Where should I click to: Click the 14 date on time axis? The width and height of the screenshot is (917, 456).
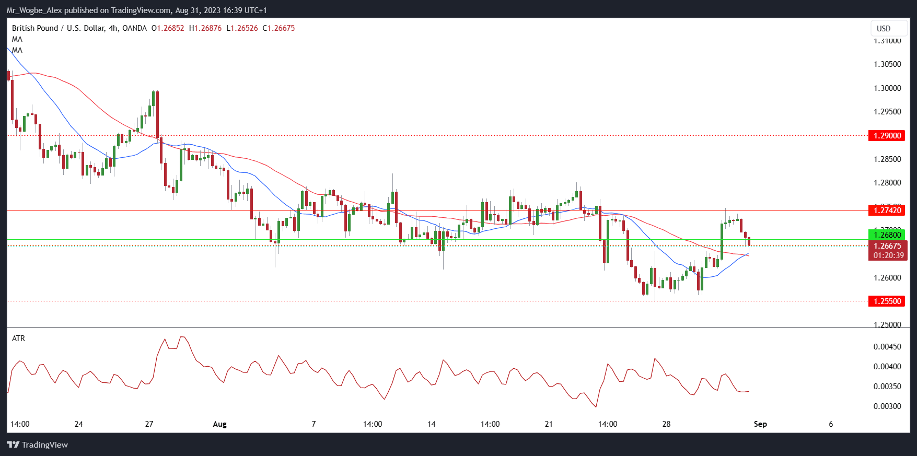[x=431, y=424]
